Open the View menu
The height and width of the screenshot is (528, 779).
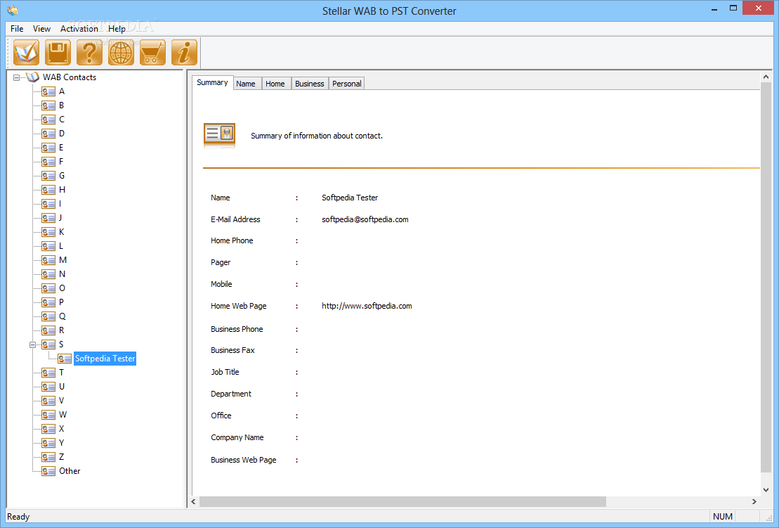click(x=41, y=29)
